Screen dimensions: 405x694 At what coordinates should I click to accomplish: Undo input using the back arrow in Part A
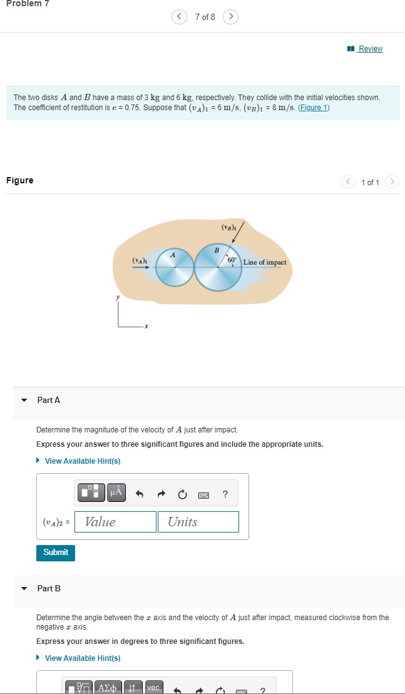coord(139,492)
